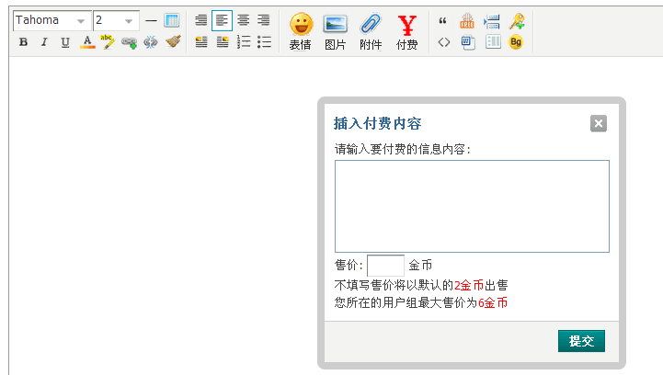Insert a hyperlink with the chain icon
The width and height of the screenshot is (663, 375).
point(129,42)
